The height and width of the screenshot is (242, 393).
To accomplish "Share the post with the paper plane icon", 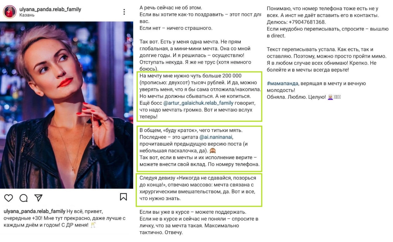I will tap(38, 198).
